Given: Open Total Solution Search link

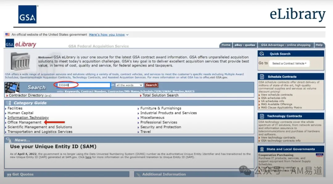Looking at the screenshot, I should (x=160, y=95).
